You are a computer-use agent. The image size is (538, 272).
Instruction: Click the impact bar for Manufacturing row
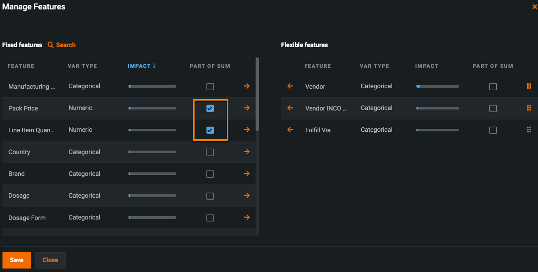pos(152,86)
